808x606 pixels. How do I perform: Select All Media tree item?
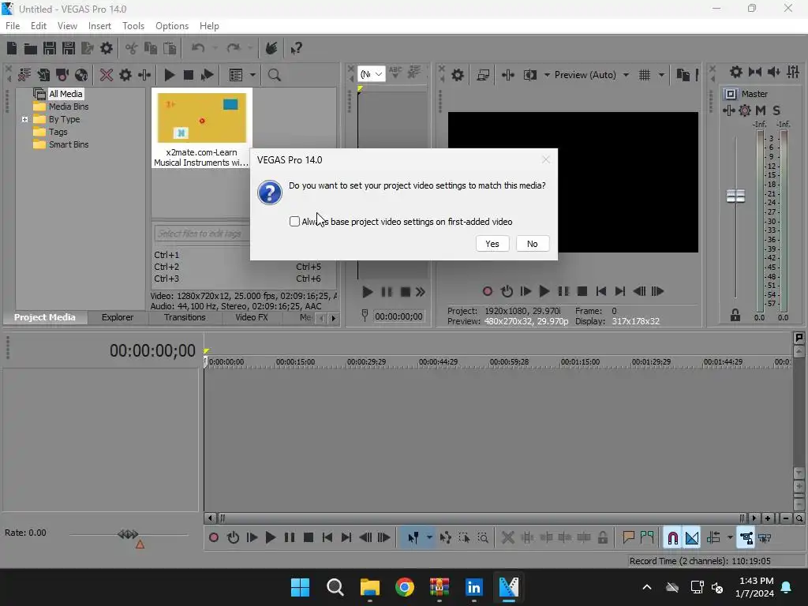(65, 94)
